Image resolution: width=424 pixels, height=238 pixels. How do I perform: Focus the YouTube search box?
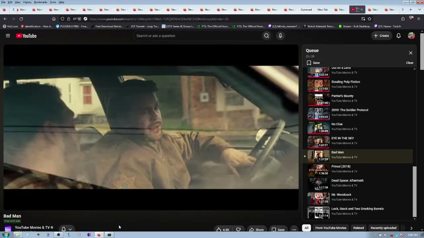pyautogui.click(x=197, y=36)
